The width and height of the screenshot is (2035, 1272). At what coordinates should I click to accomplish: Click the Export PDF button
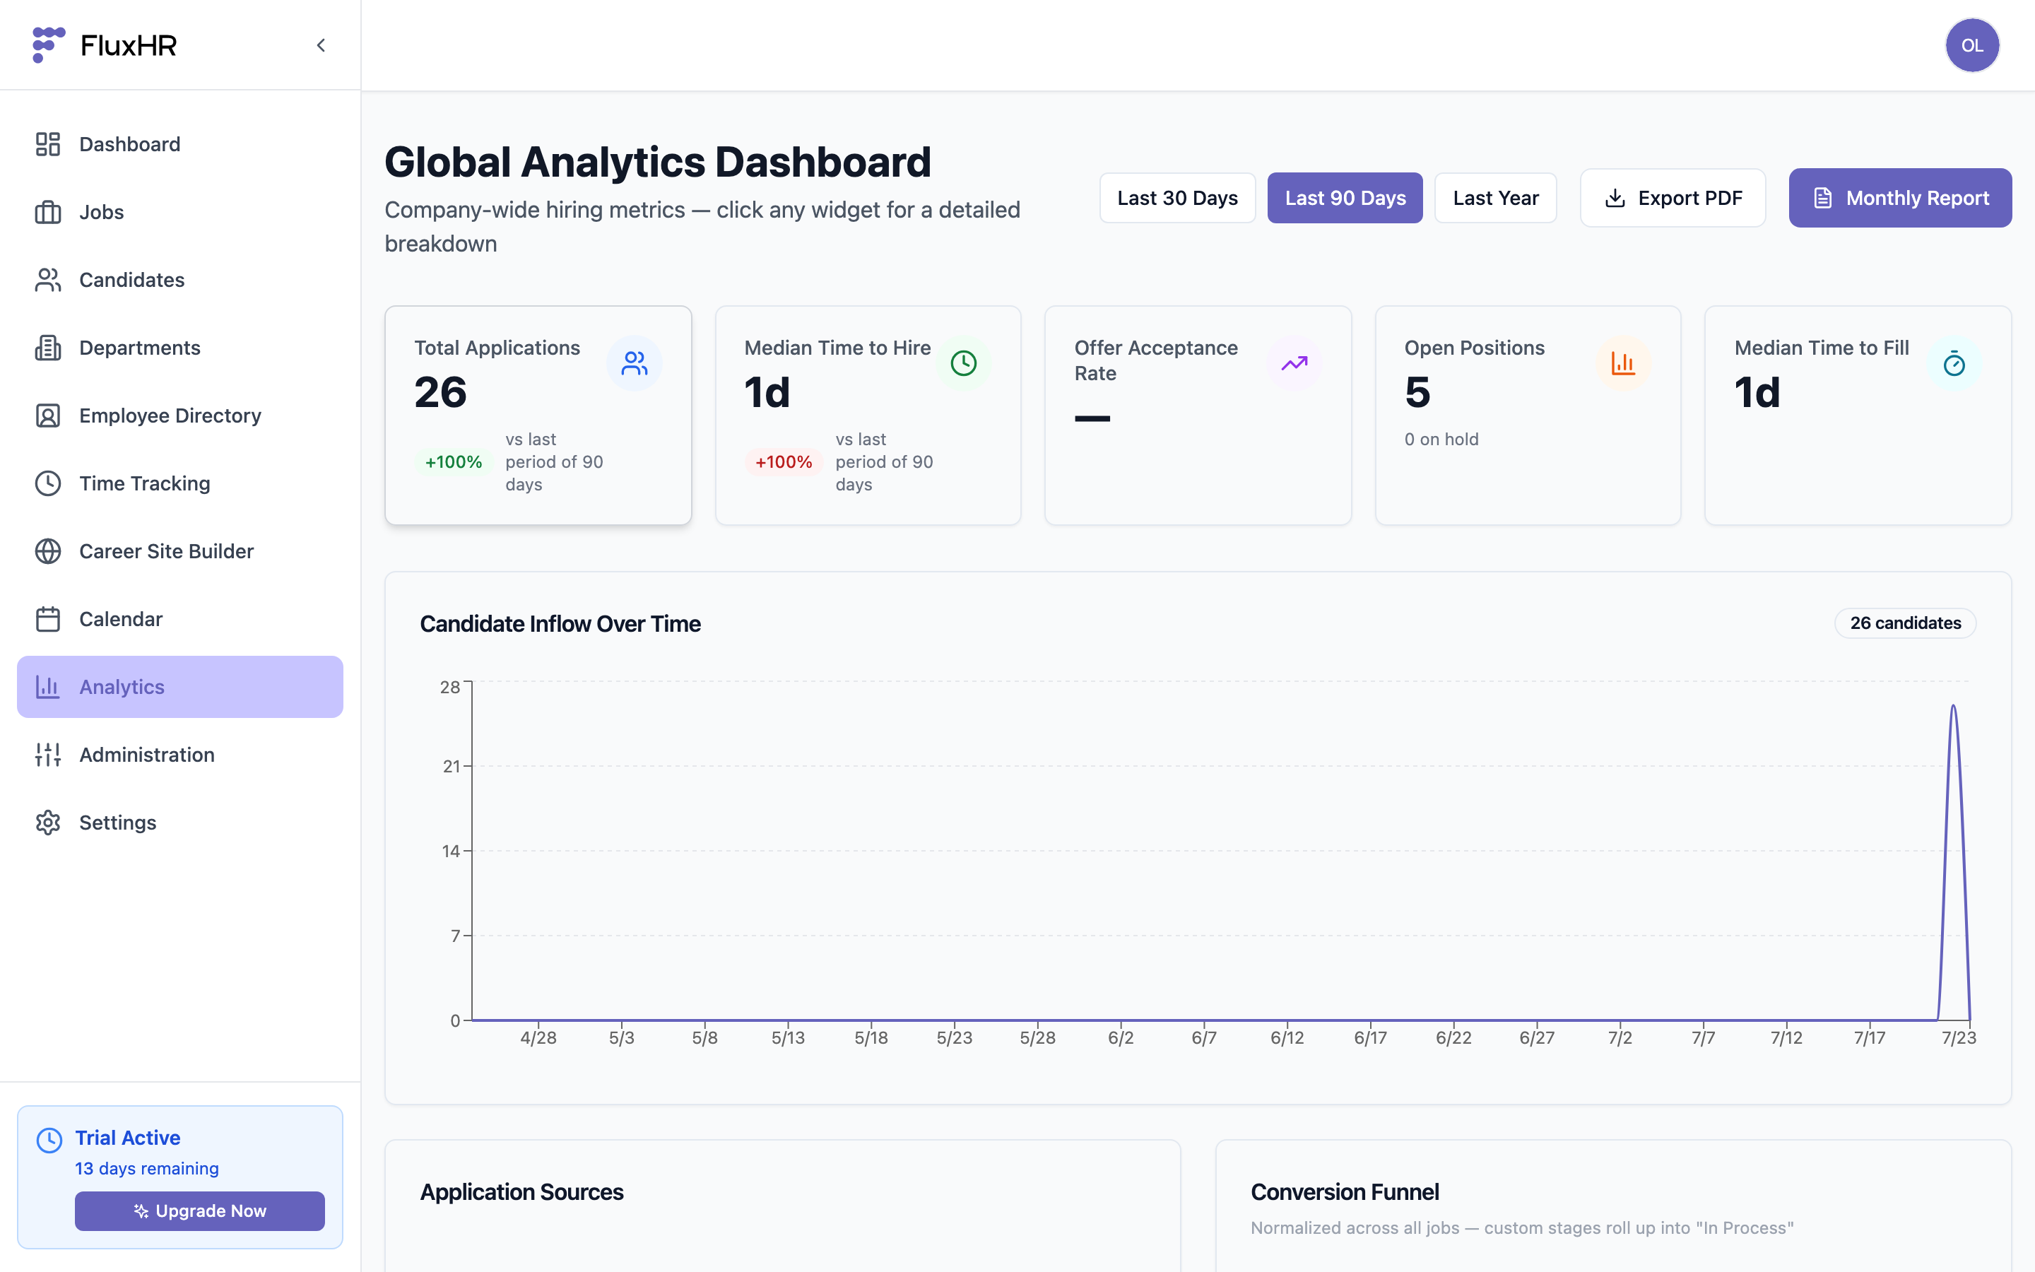point(1673,198)
